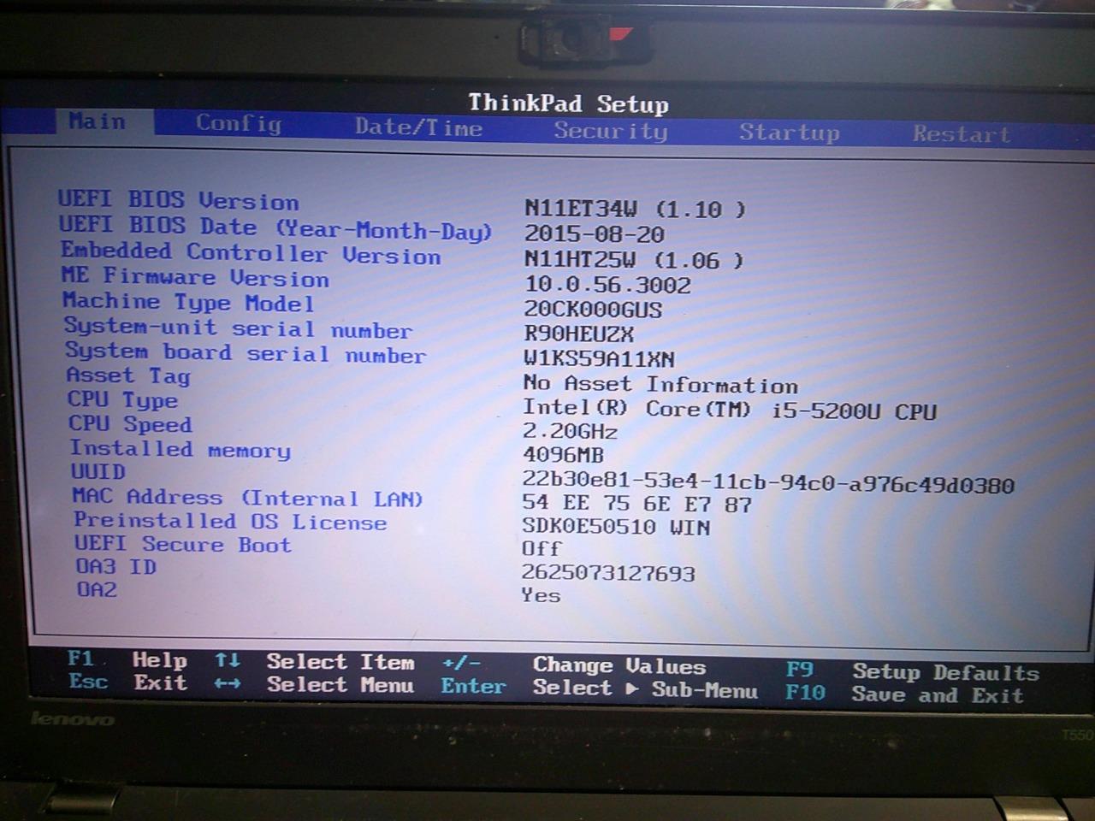1095x821 pixels.
Task: Click the OA2 label
Action: (x=97, y=589)
